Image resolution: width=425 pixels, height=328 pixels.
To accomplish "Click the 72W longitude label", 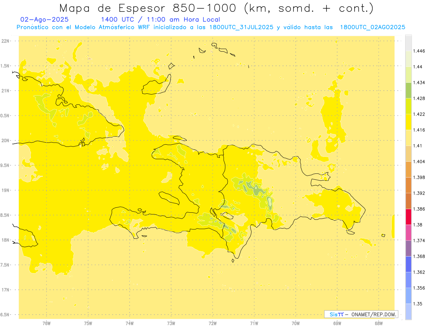I will 212,323.
